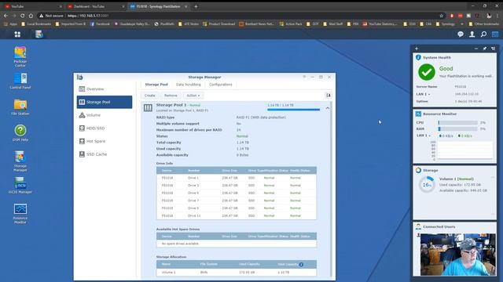The image size is (503, 282).
Task: Click System Health widget shield icon
Action: click(418, 57)
